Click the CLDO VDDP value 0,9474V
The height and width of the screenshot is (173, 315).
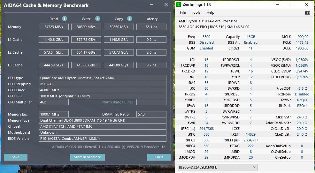pyautogui.click(x=302, y=71)
